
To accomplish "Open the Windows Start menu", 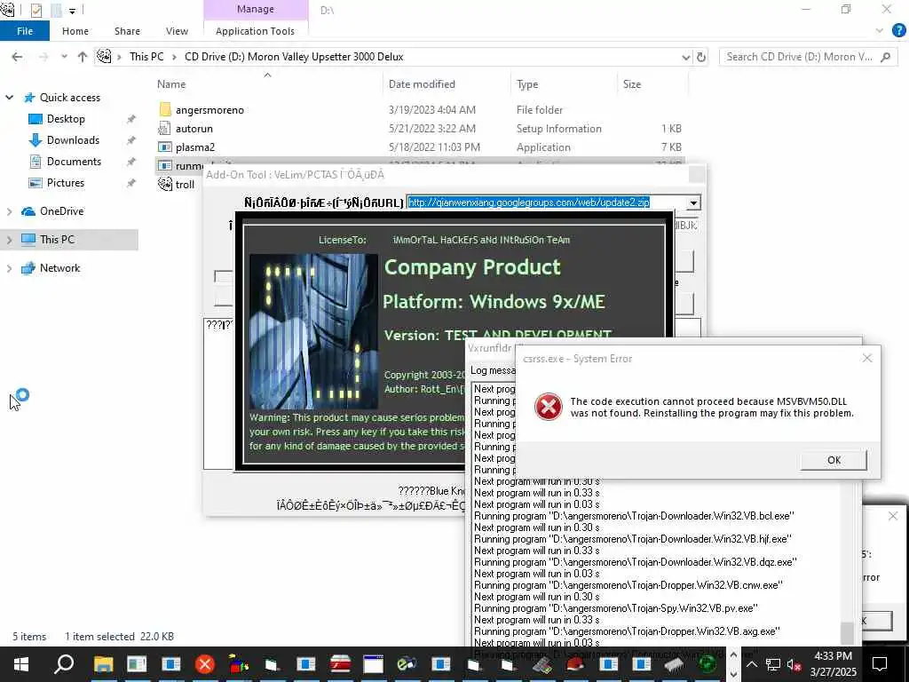I will pos(21,662).
